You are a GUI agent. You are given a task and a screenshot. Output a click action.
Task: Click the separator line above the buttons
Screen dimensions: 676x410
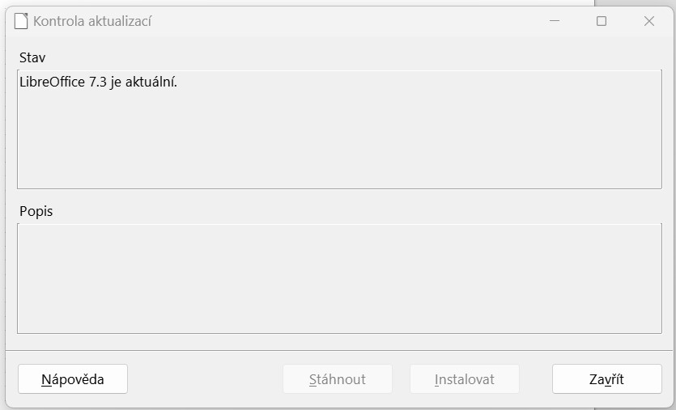point(339,350)
